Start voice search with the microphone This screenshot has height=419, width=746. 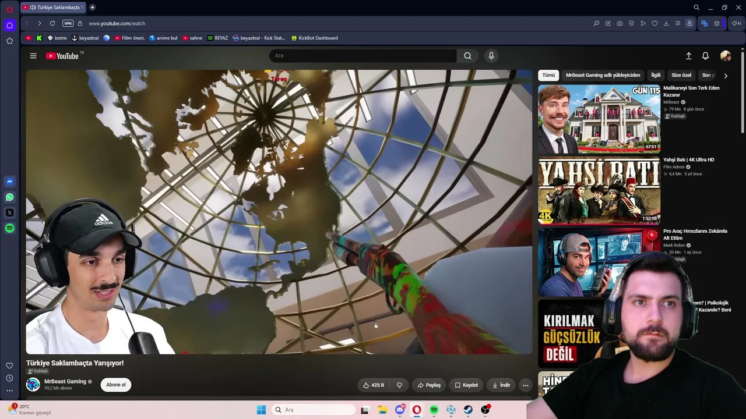(491, 56)
